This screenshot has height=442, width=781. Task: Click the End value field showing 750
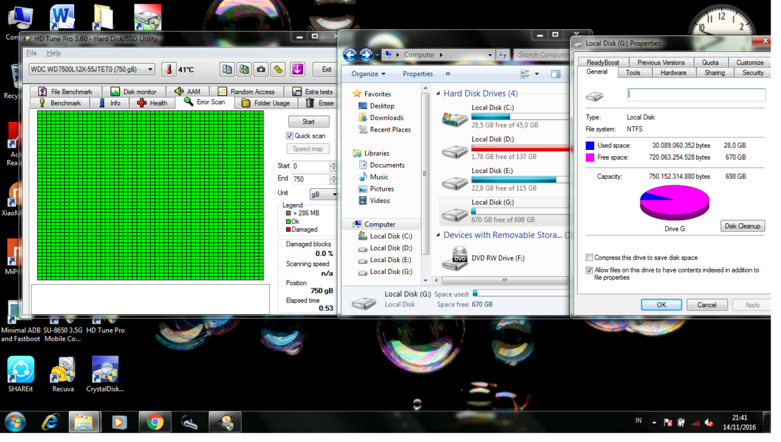pyautogui.click(x=311, y=179)
